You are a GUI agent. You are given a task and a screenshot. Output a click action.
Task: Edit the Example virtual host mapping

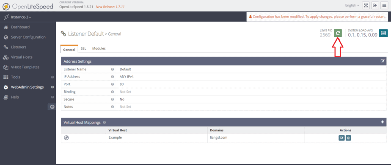tap(341, 138)
